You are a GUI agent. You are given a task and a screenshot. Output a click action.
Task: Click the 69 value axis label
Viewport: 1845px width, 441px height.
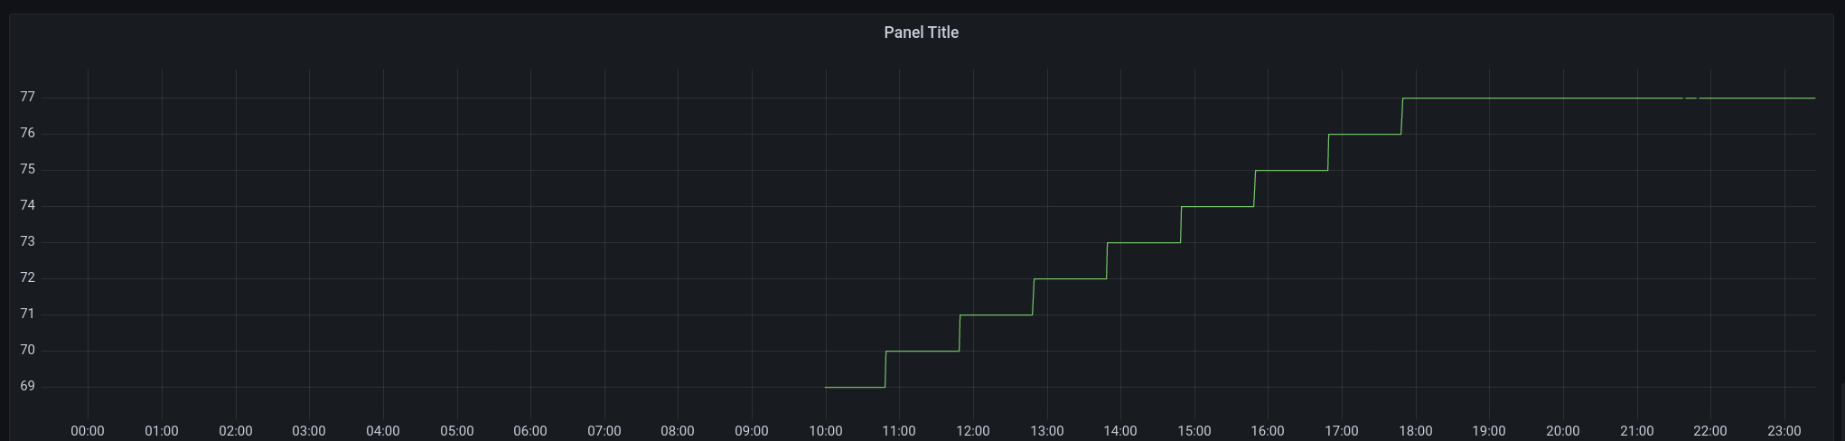pyautogui.click(x=28, y=386)
